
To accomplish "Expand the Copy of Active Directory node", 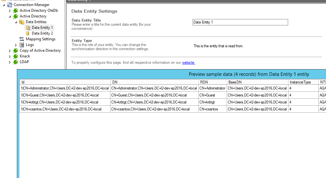I will [10, 51].
